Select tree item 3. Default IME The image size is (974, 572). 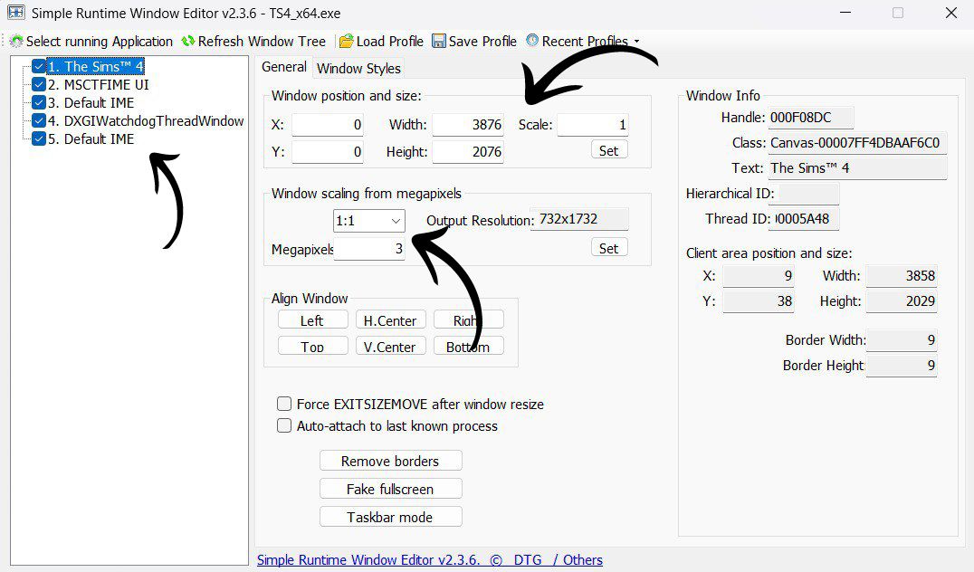(x=91, y=102)
